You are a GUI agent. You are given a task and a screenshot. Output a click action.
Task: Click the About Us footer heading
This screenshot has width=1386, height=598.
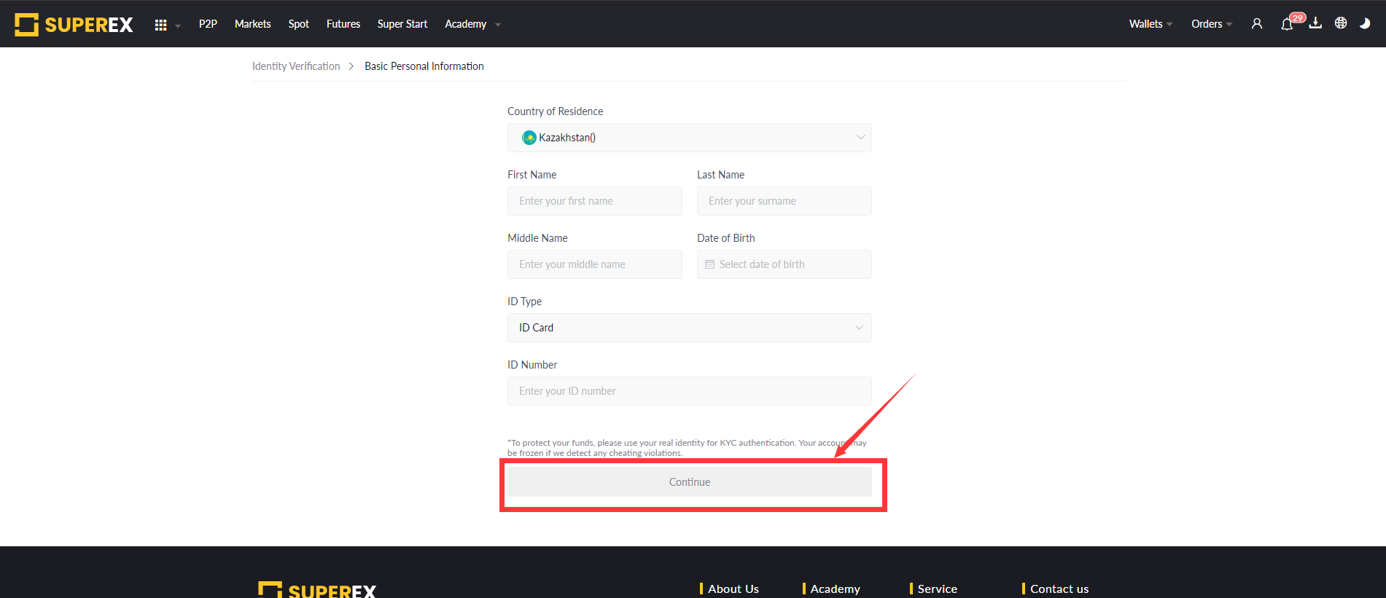(x=733, y=589)
